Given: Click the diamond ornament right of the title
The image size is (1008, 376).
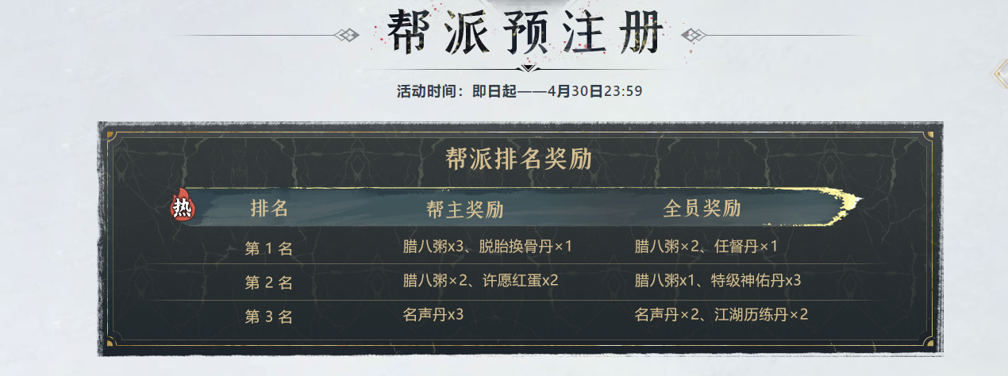Looking at the screenshot, I should pos(694,35).
